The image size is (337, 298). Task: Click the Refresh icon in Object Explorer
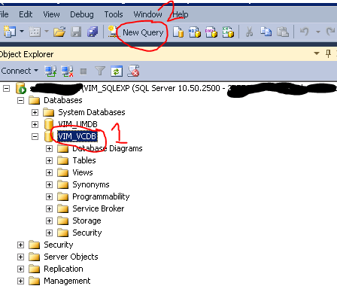coord(117,71)
